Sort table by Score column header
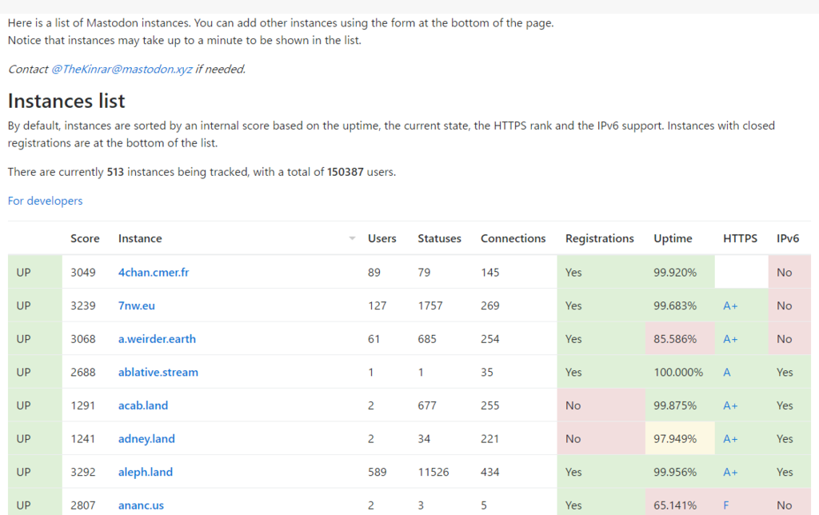The image size is (819, 515). 85,238
